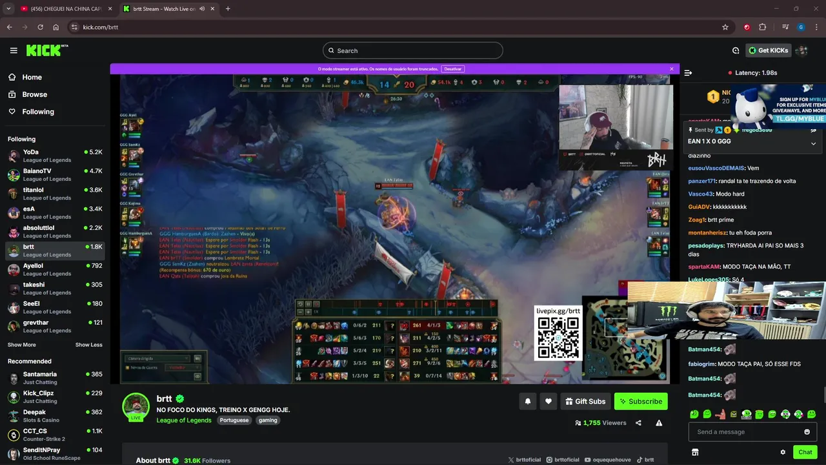Open BaianoTV channel in Following
This screenshot has height=465, width=826.
tap(55, 174)
